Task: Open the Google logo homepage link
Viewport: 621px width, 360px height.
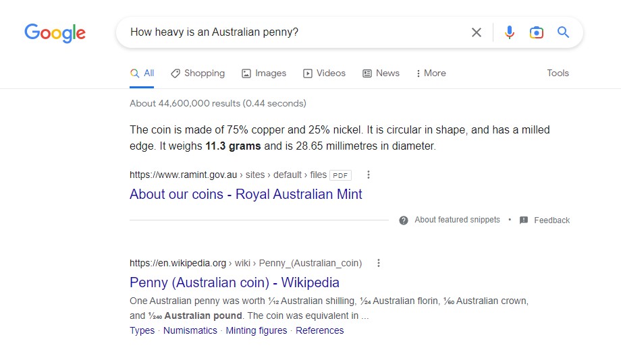Action: click(55, 33)
